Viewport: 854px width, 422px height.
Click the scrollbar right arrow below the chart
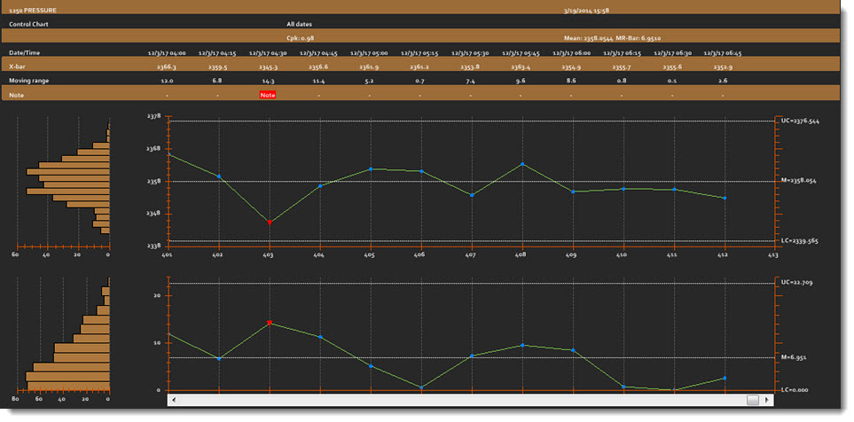767,401
